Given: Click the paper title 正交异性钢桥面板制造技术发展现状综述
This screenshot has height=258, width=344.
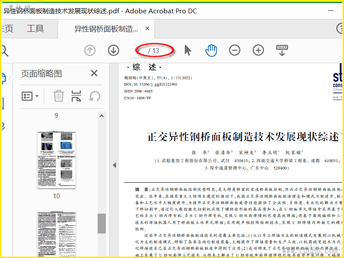Looking at the screenshot, I should pos(243,137).
